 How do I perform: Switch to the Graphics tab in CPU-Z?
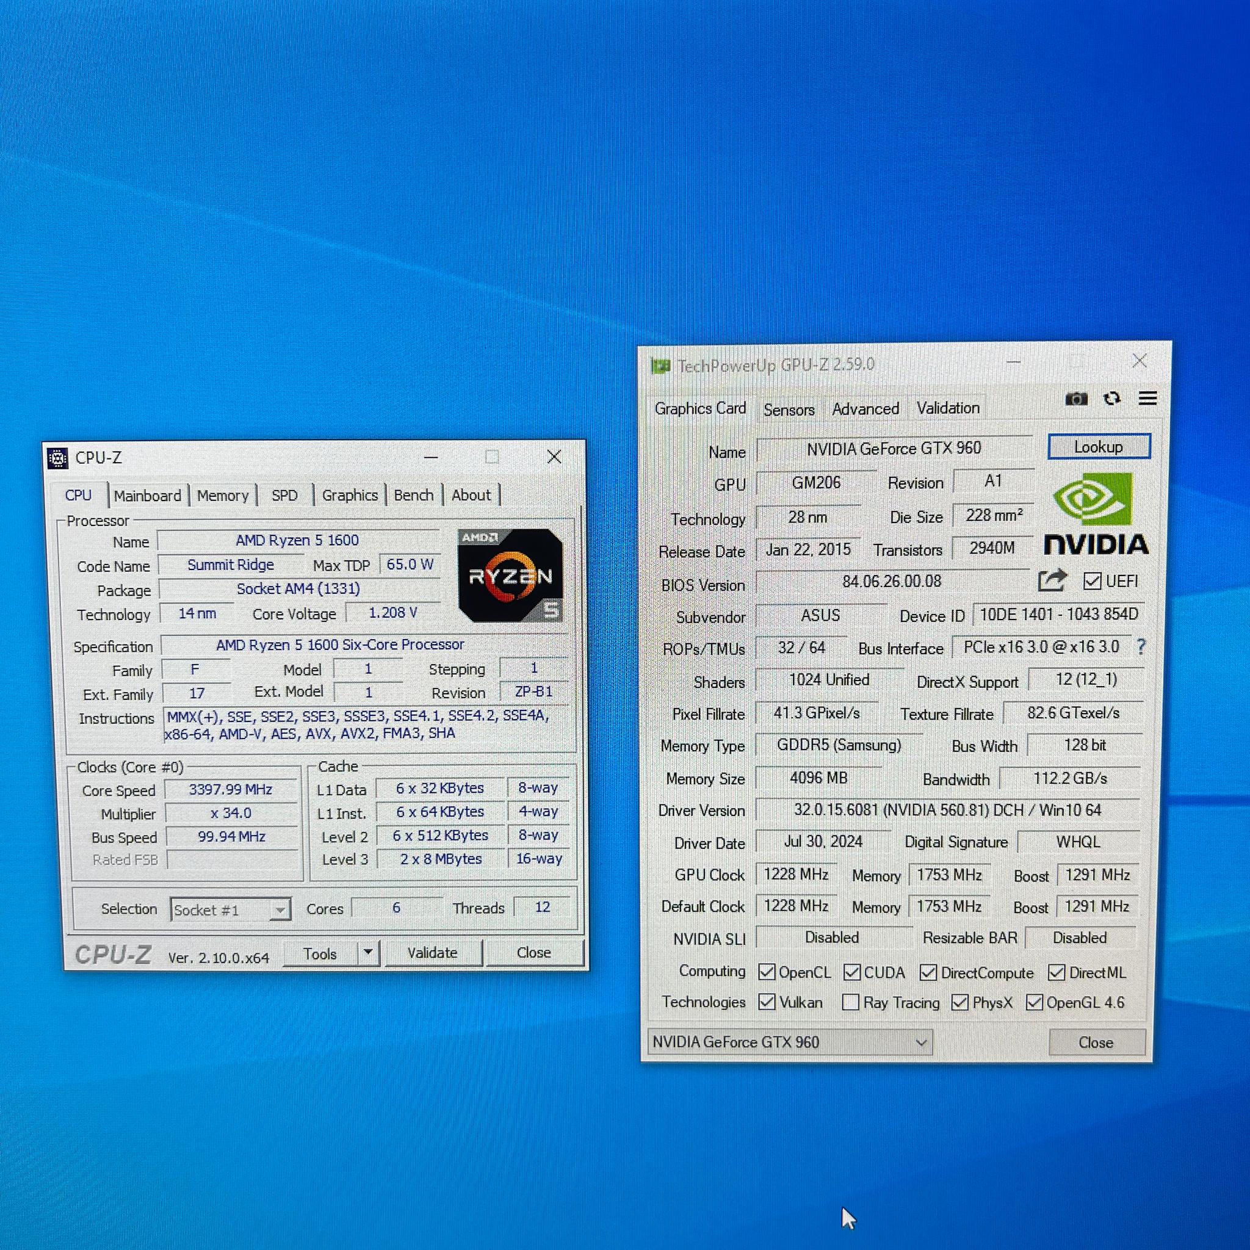tap(350, 496)
